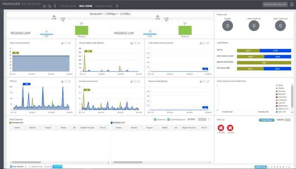This screenshot has width=296, height=169.
Task: Switch to the tab right of RAC VIEW
Action: point(104,6)
